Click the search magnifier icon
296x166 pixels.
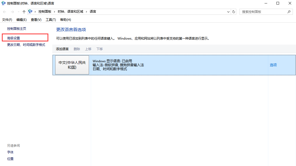289,12
